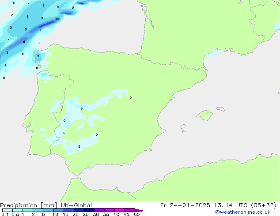The height and width of the screenshot is (216, 280).
Task: Click the 40–45 mm magenta legend box
Action: point(120,210)
